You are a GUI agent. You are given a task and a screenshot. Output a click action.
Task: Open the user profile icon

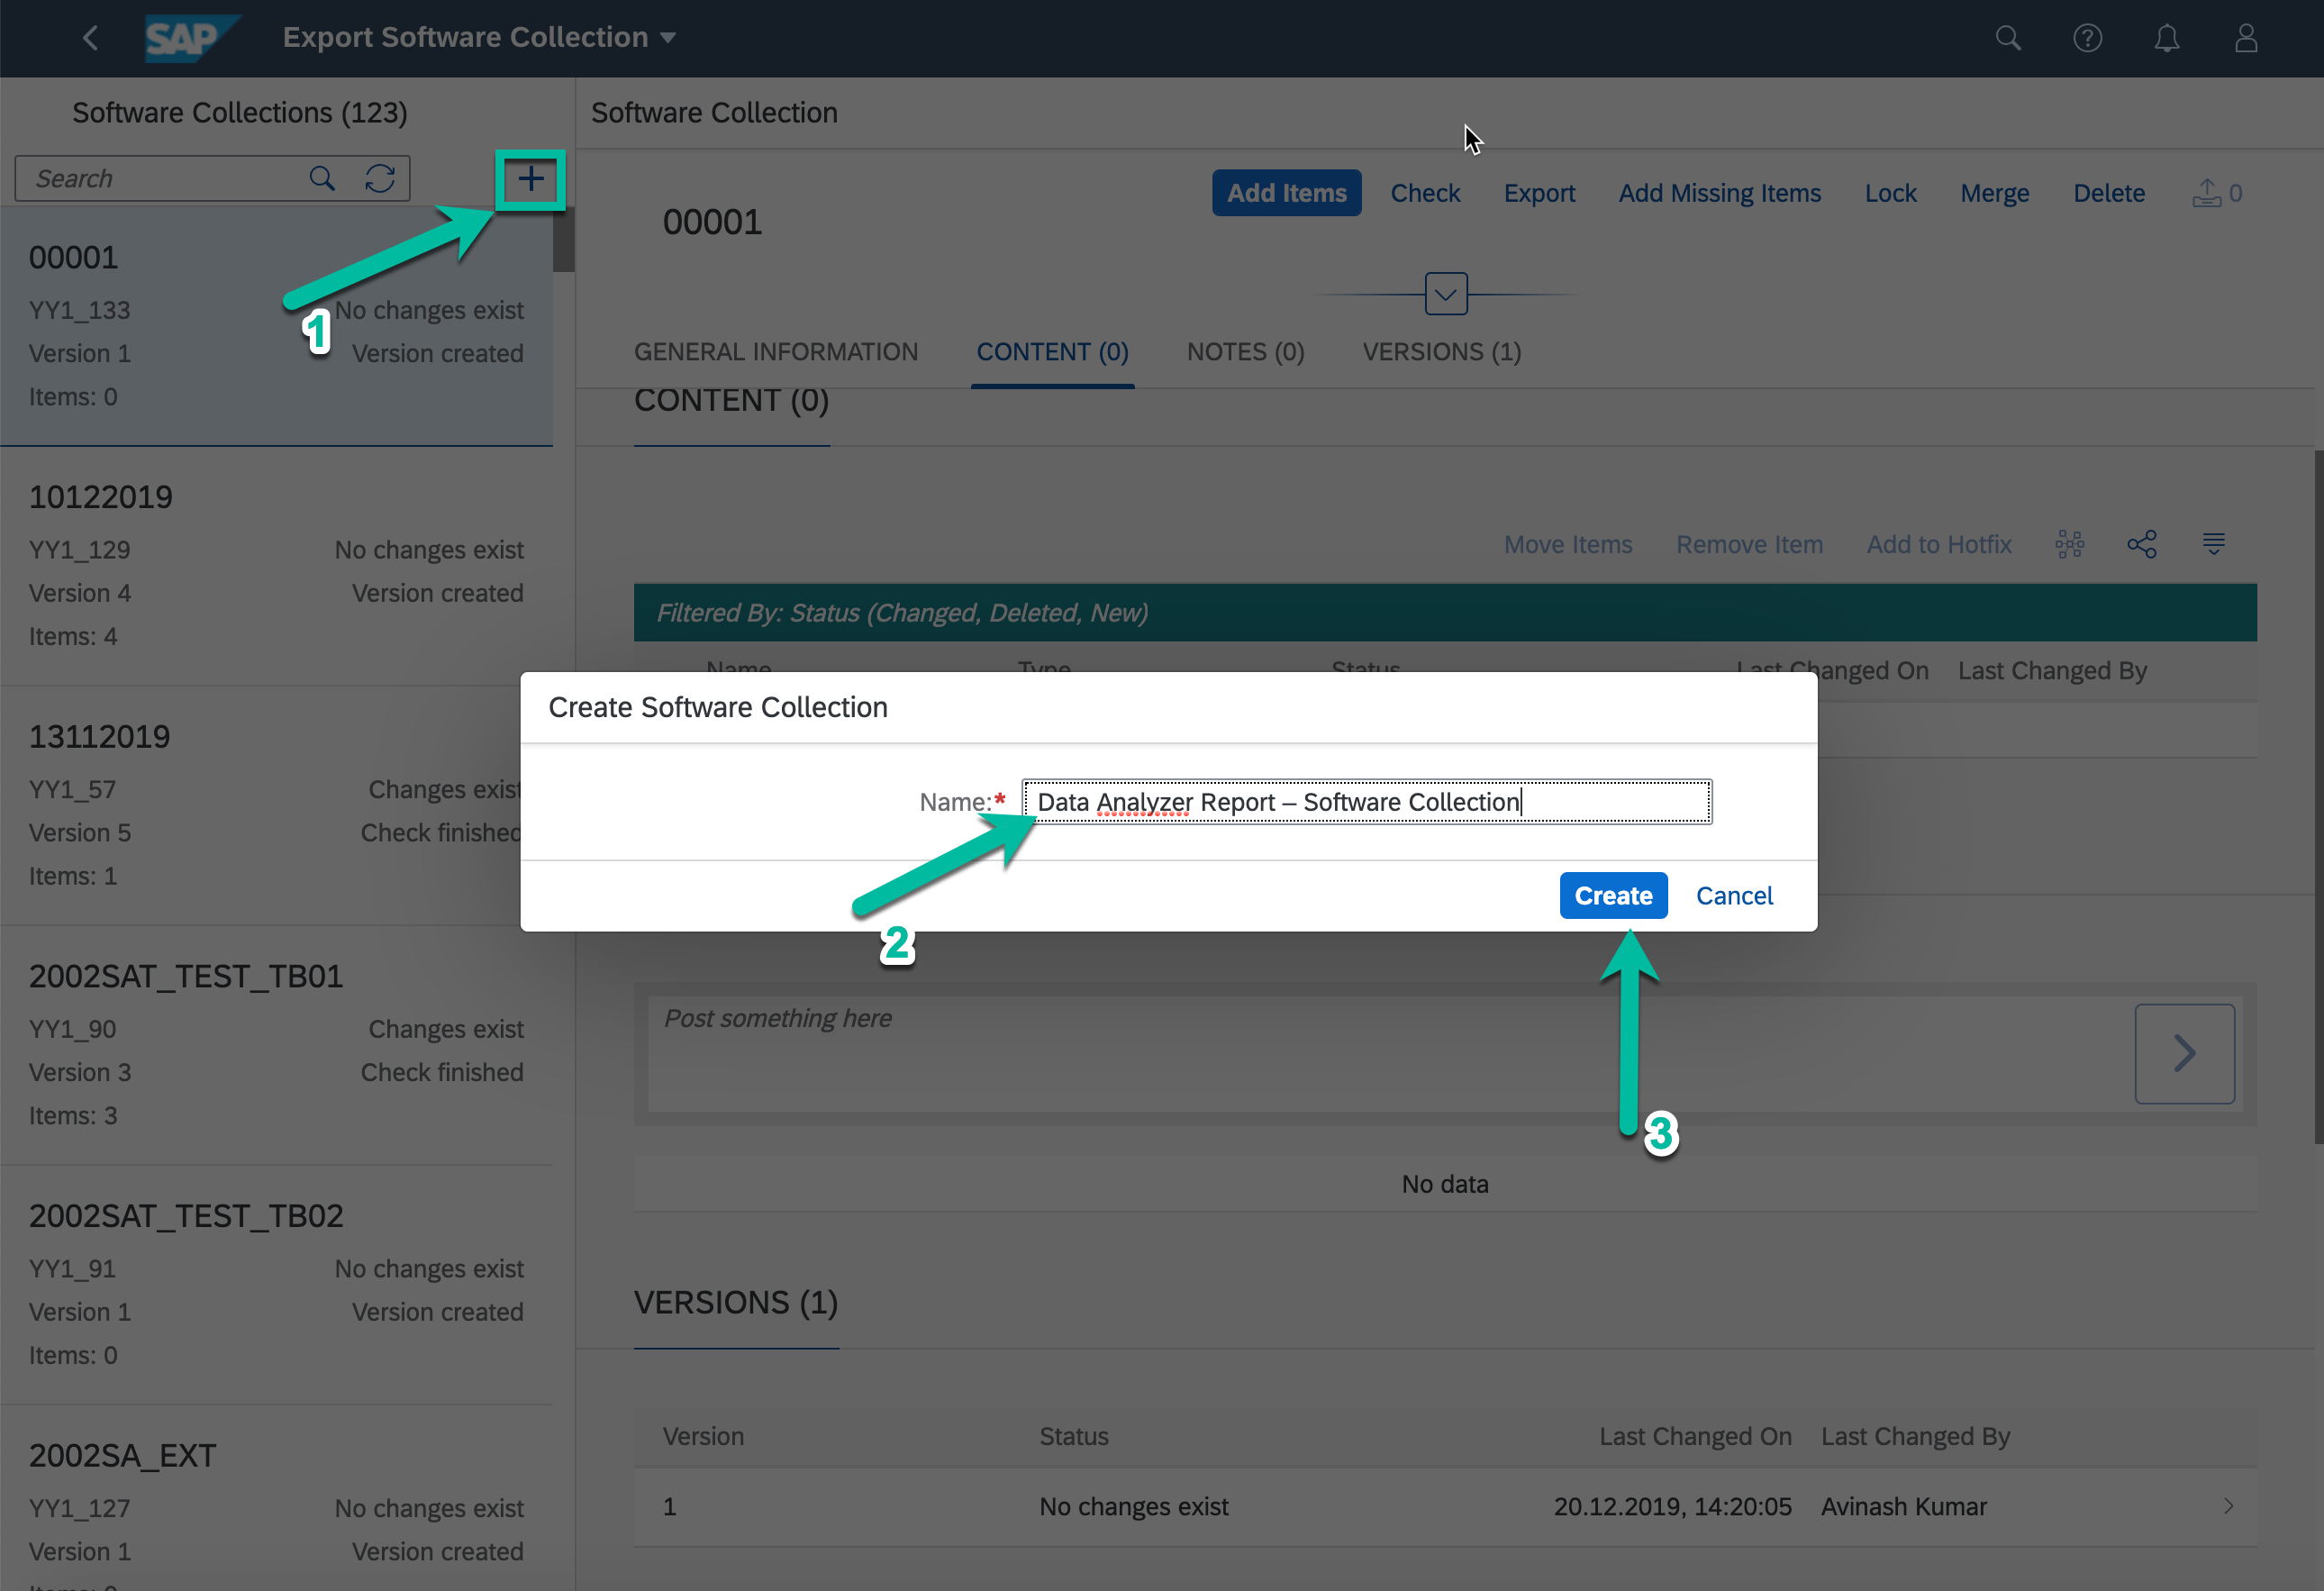[x=2246, y=38]
